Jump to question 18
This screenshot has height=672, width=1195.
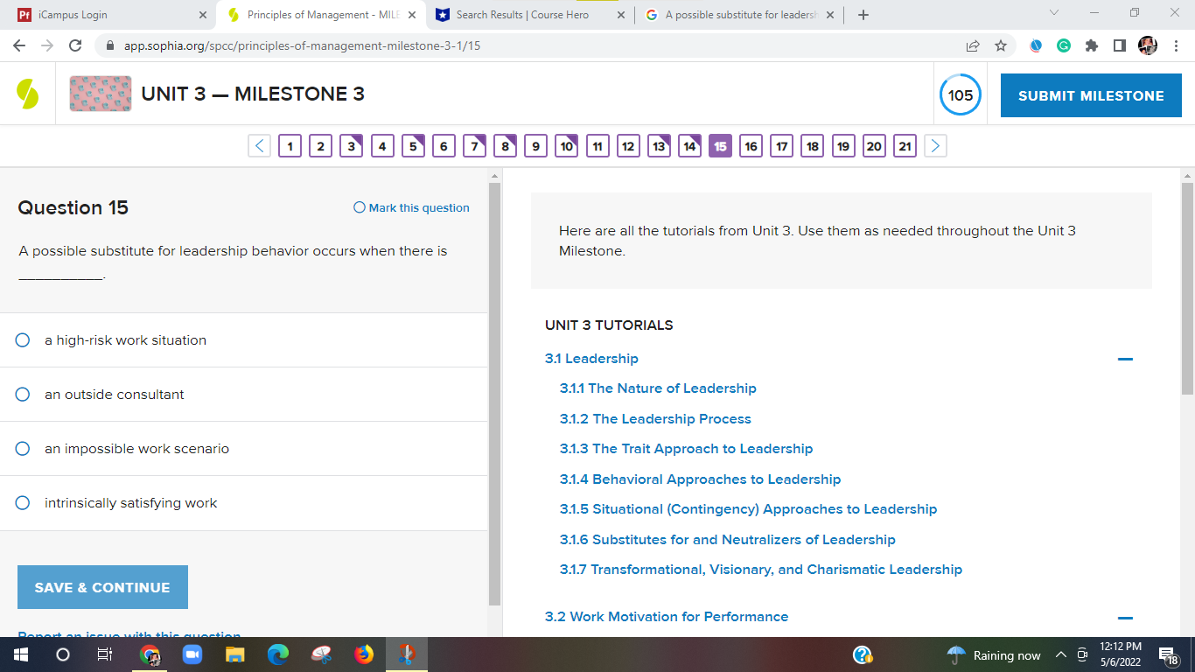click(813, 146)
